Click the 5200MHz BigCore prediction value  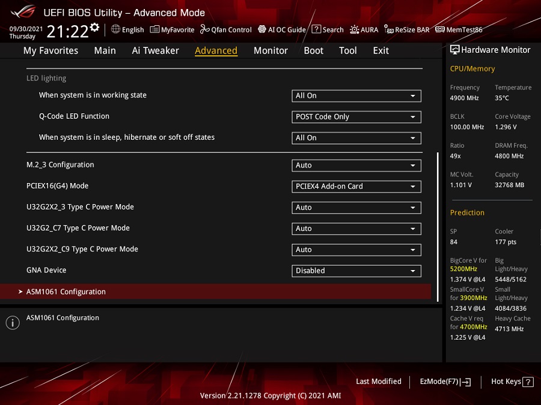click(x=463, y=269)
